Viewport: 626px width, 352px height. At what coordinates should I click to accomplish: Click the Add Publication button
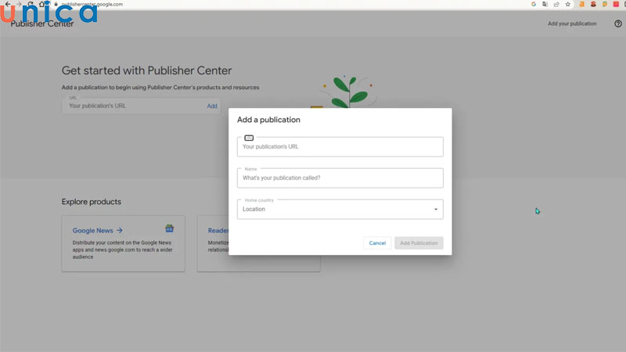coord(419,243)
